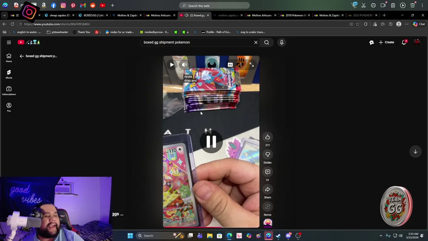Run the search with magnifier button
The height and width of the screenshot is (241, 428).
[x=266, y=42]
